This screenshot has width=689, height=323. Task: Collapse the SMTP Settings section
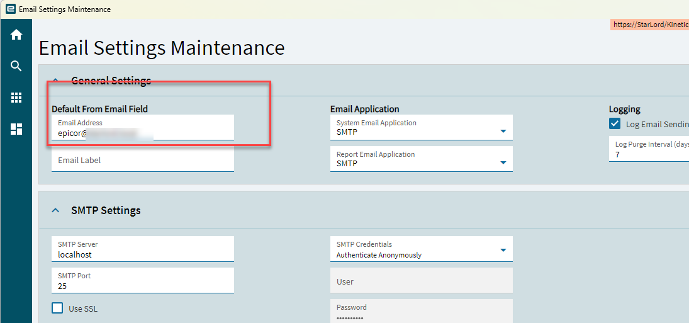coord(55,210)
